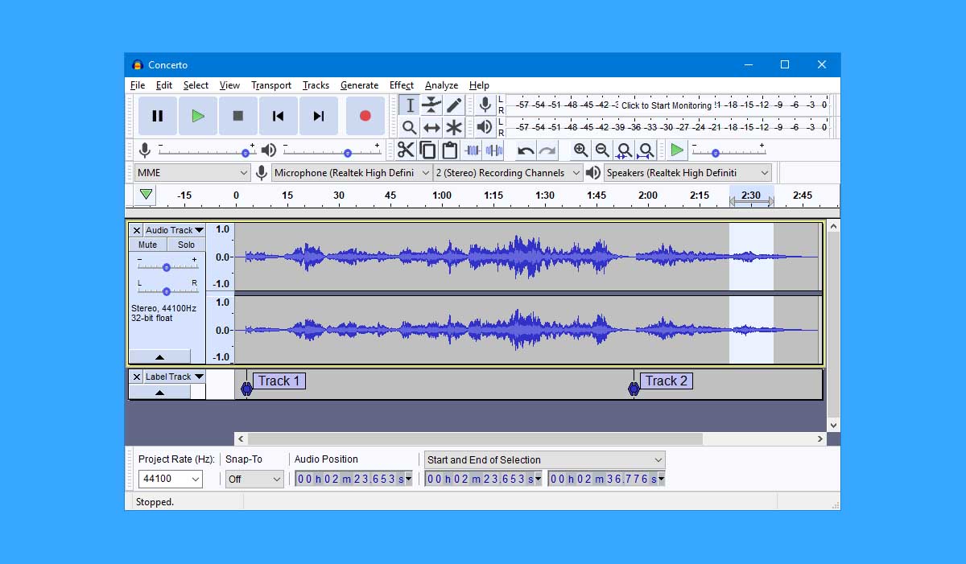The width and height of the screenshot is (966, 564).
Task: Open the Snap-To dropdown
Action: click(x=254, y=479)
